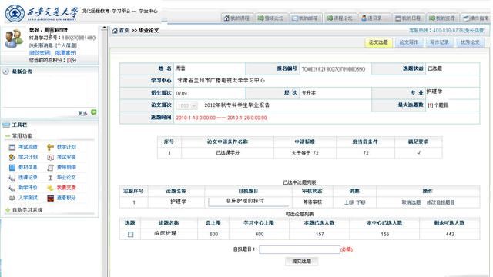Open the 操作指南 top tab
This screenshot has width=493, height=277.
click(x=476, y=18)
